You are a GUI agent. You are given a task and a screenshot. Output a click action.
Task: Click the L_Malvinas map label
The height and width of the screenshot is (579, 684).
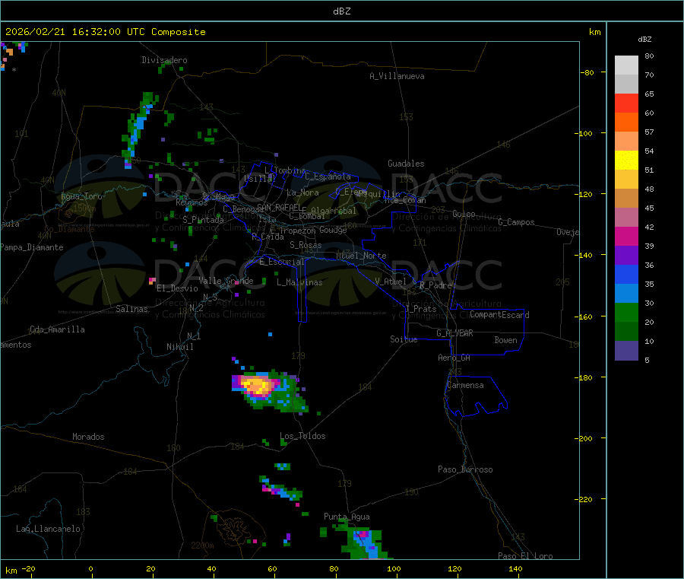click(299, 282)
